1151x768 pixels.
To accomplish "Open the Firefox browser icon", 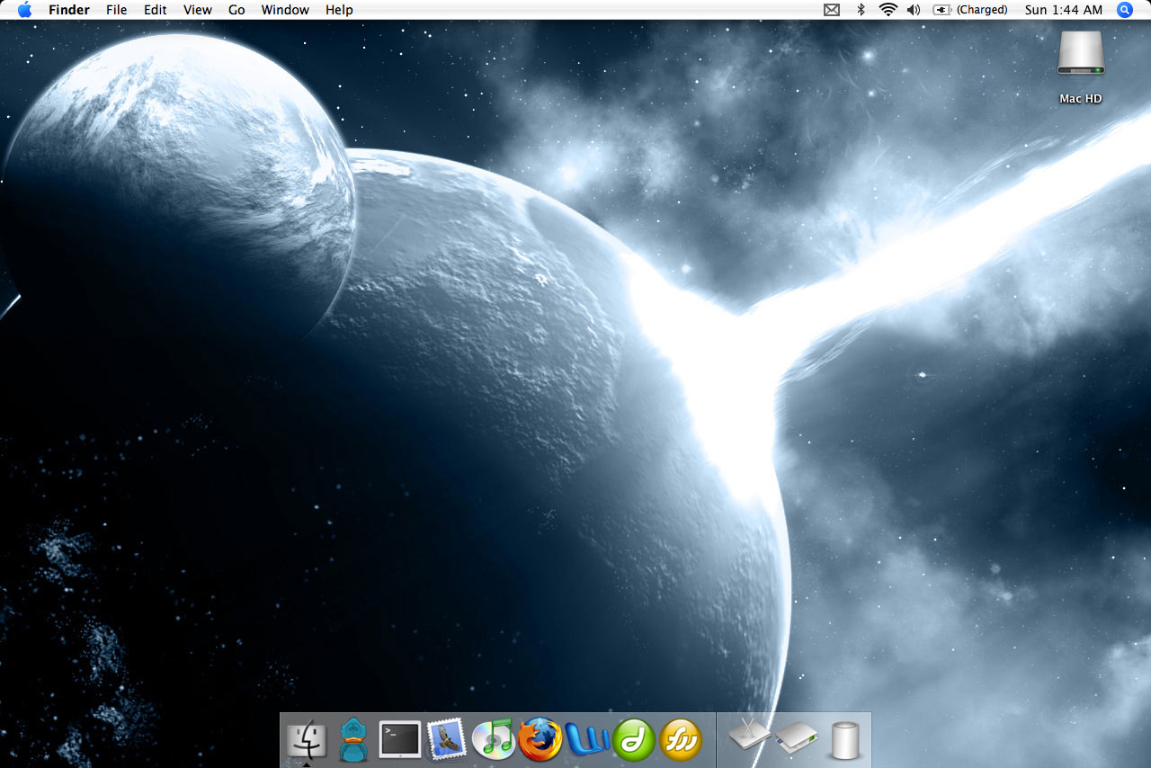I will 540,739.
